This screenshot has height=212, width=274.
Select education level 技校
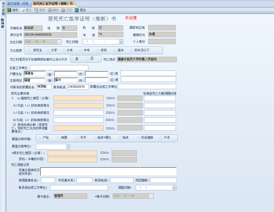(x=98, y=51)
